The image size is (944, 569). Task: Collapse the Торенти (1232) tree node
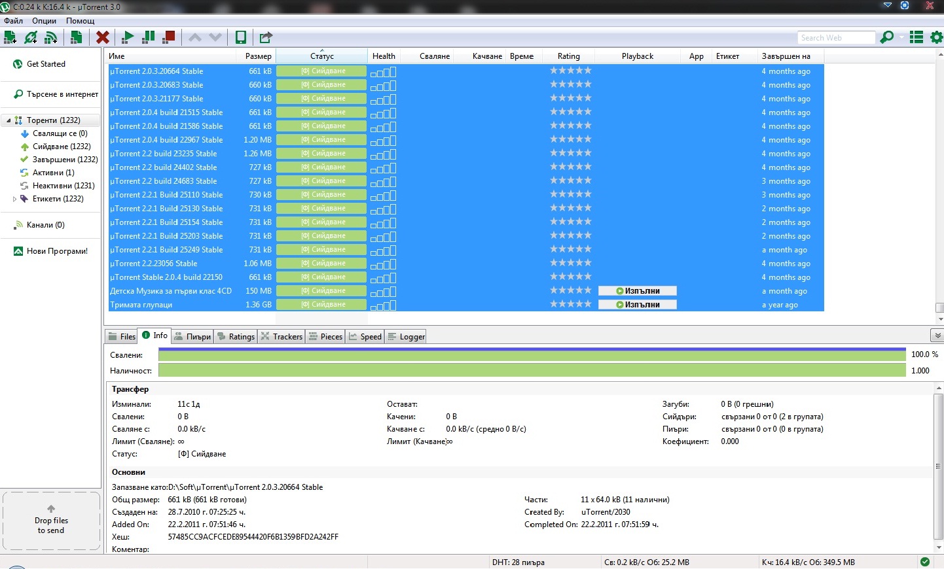9,120
